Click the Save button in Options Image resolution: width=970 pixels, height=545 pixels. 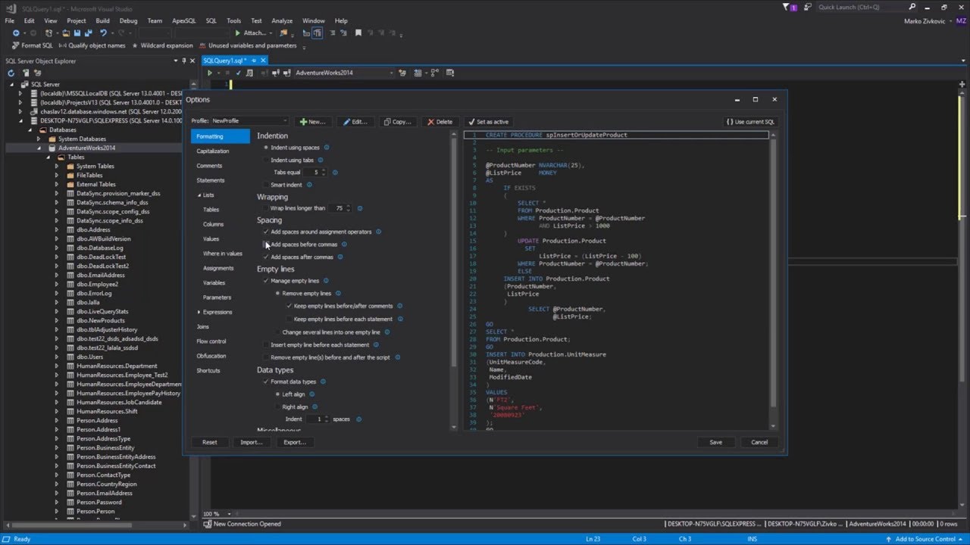715,442
